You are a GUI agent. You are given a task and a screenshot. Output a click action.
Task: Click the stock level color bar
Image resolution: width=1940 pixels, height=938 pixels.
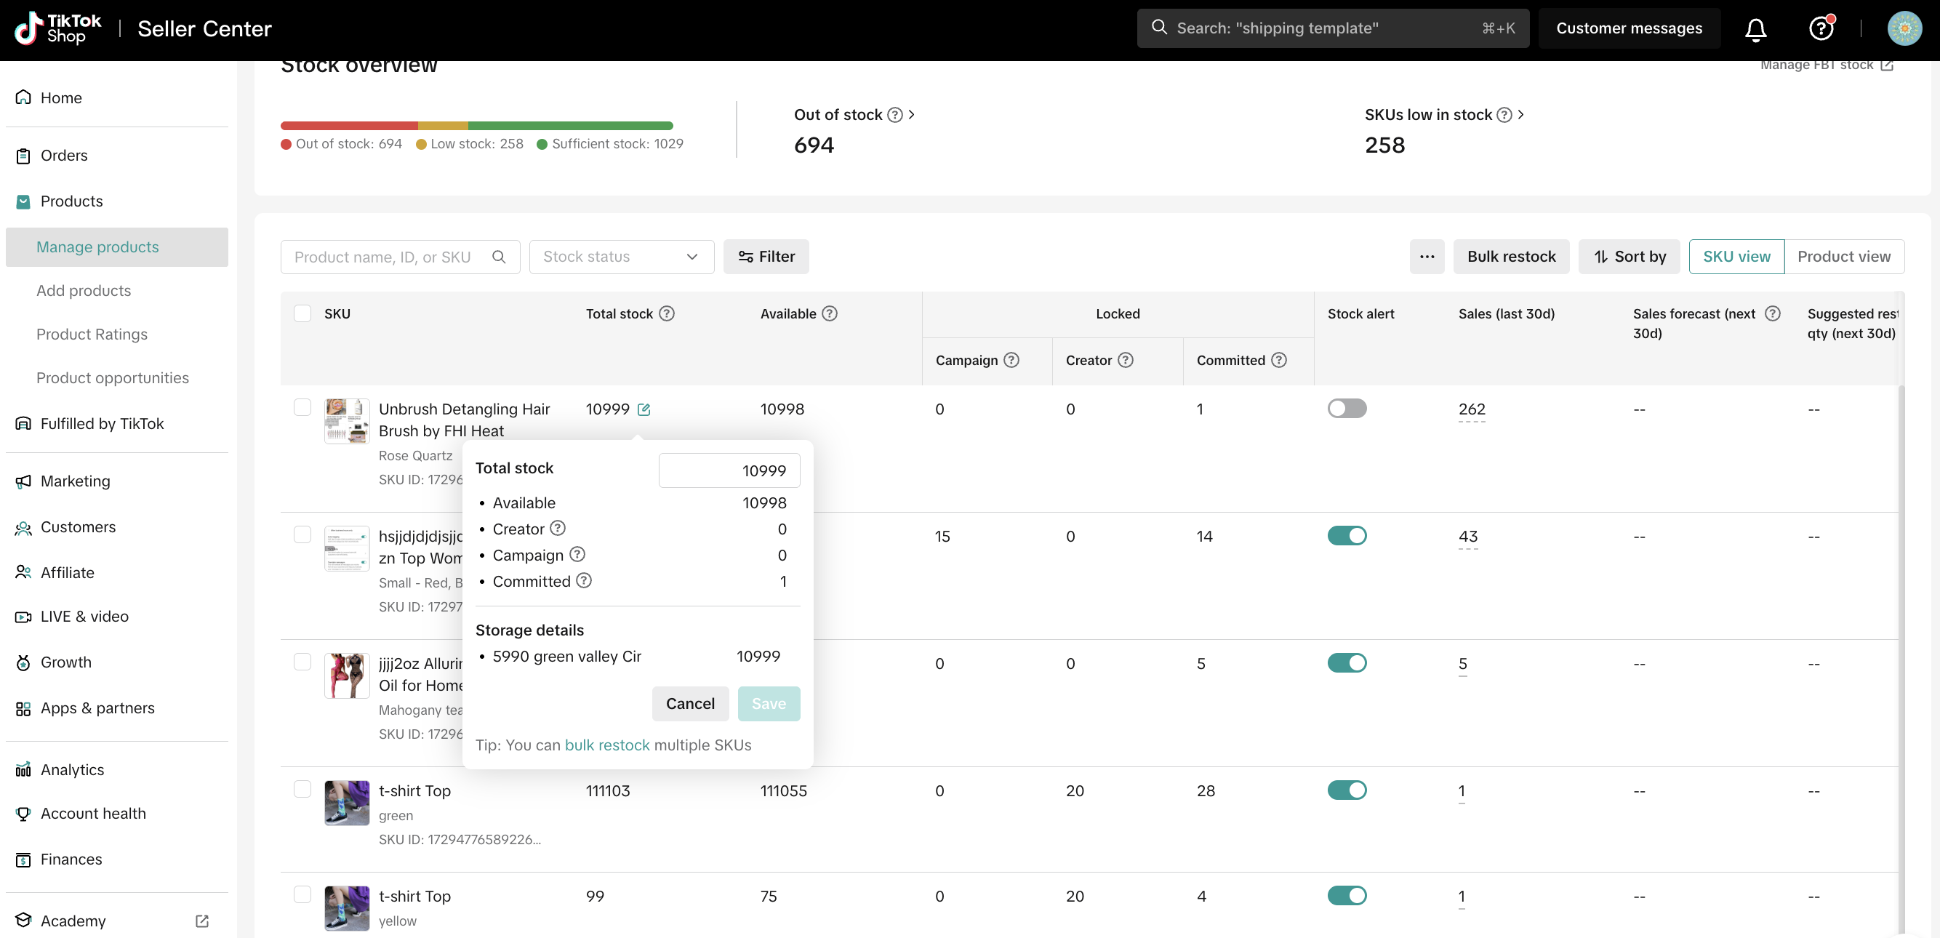click(476, 126)
